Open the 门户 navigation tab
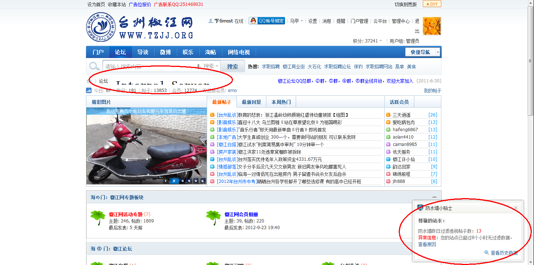Image resolution: width=534 pixels, height=265 pixels. click(x=98, y=52)
